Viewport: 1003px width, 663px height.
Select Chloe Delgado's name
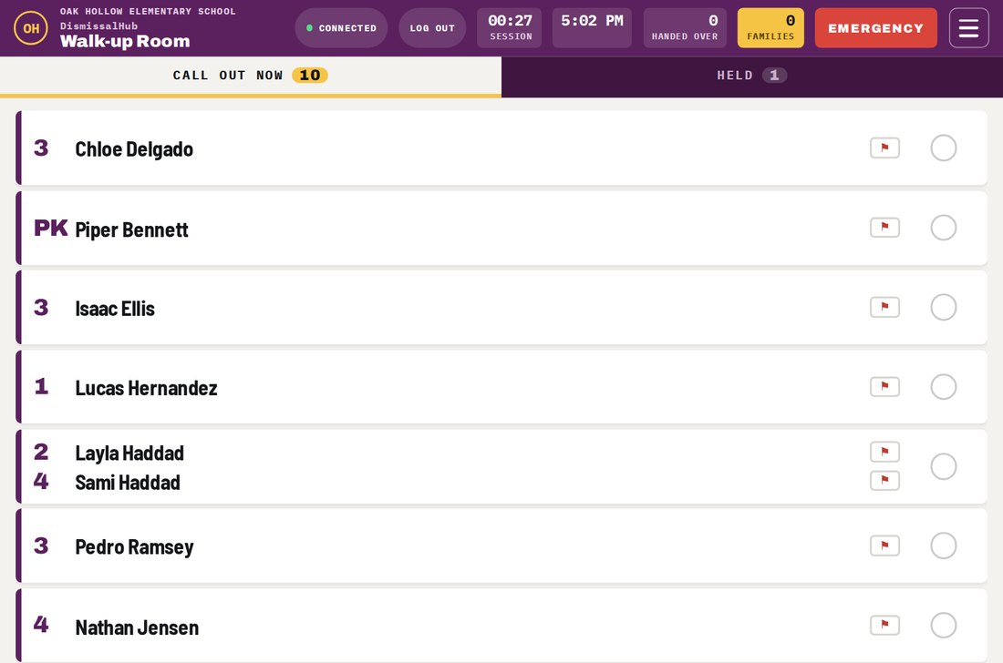pyautogui.click(x=134, y=149)
